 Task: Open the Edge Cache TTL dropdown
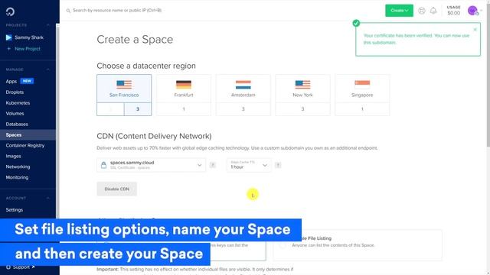[x=249, y=165]
